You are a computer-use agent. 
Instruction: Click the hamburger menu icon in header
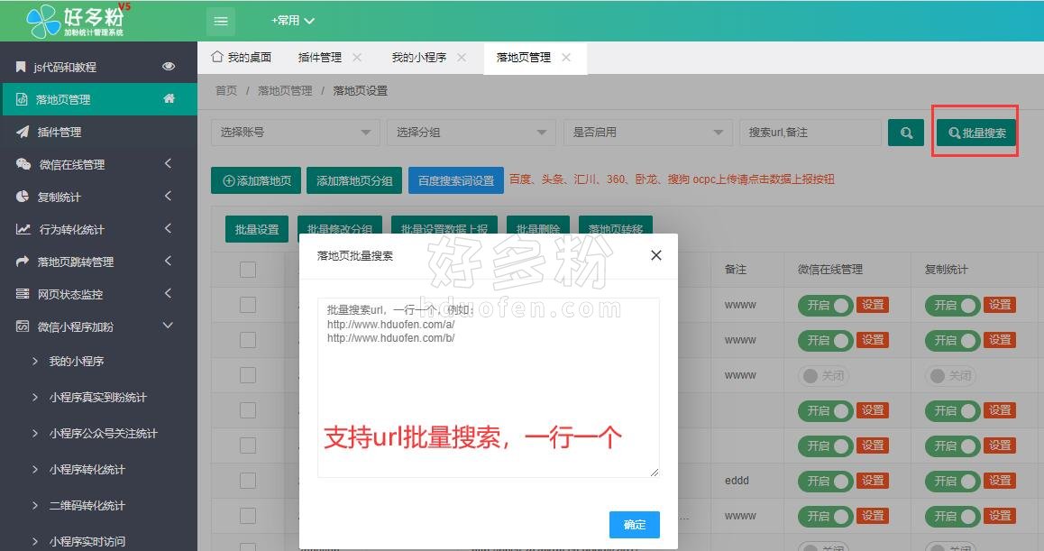221,21
